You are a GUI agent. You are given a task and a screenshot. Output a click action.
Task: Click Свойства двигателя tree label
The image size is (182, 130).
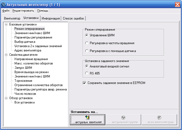point(23,55)
